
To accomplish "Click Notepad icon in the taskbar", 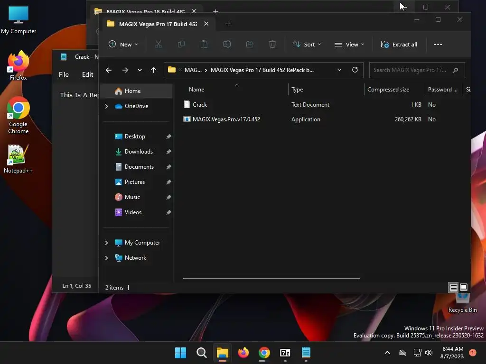I will (x=306, y=353).
